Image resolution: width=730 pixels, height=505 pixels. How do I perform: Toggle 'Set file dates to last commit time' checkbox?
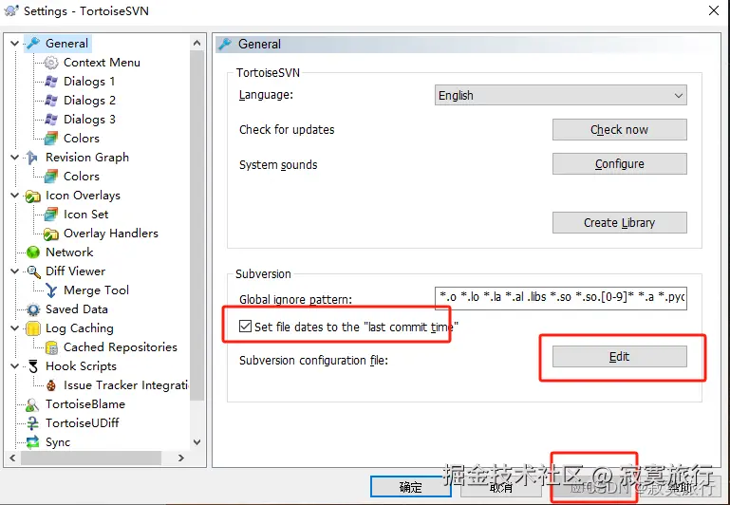245,327
